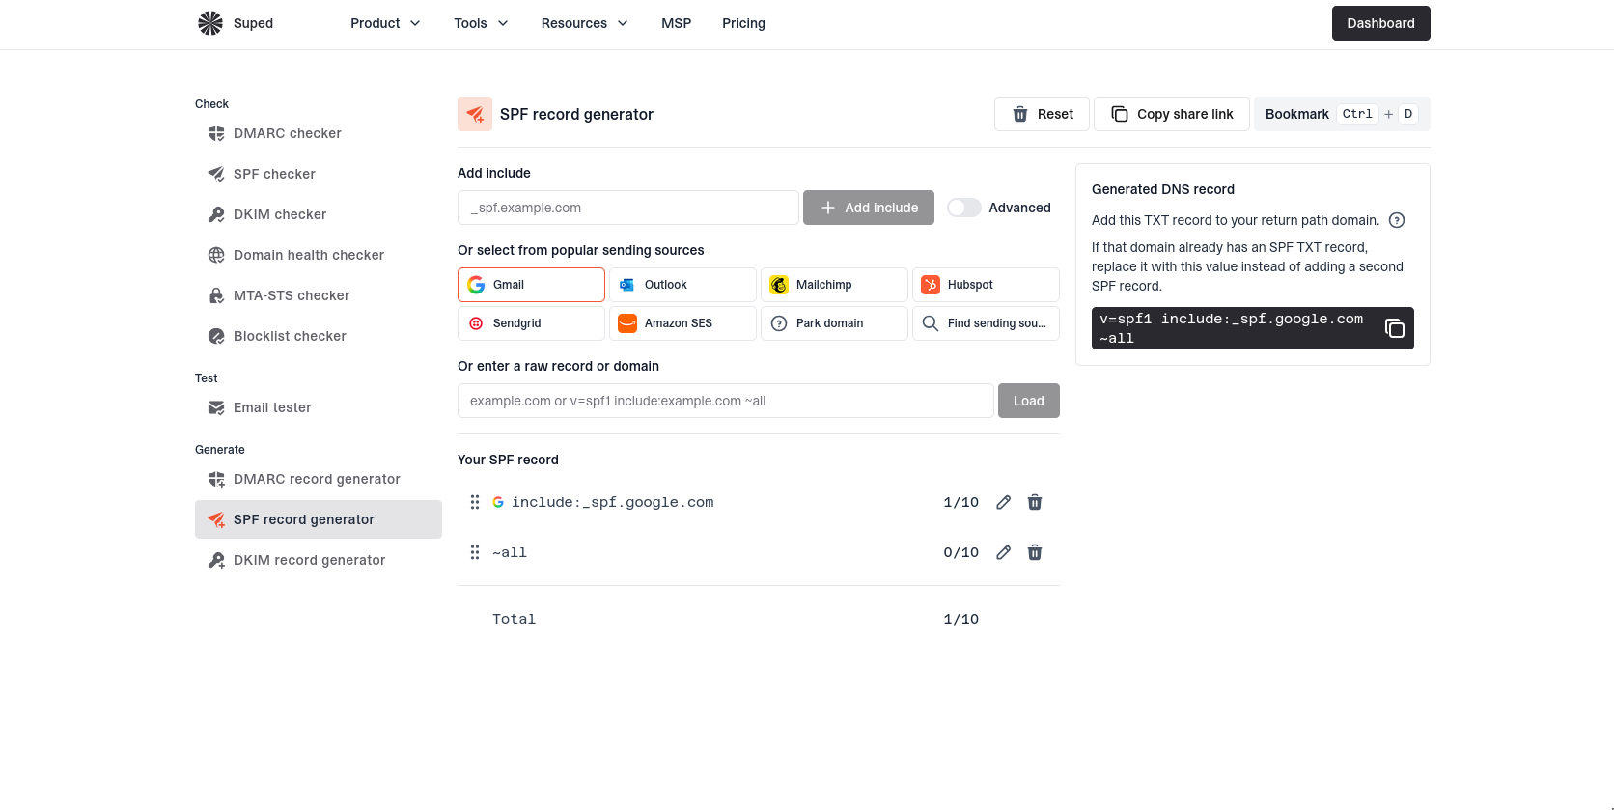Expand the Tools menu
This screenshot has height=810, width=1614.
(x=481, y=23)
